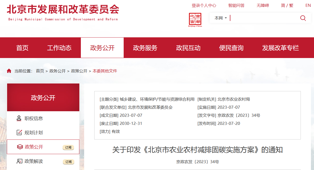This screenshot has width=314, height=170.
Task: Click the Beijing-China capital window logo
Action: click(x=195, y=20)
